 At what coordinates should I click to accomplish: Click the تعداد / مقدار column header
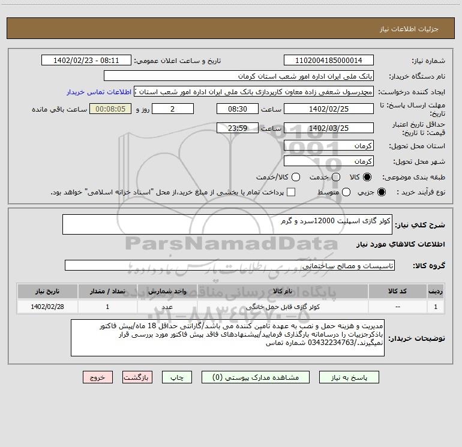click(x=107, y=291)
